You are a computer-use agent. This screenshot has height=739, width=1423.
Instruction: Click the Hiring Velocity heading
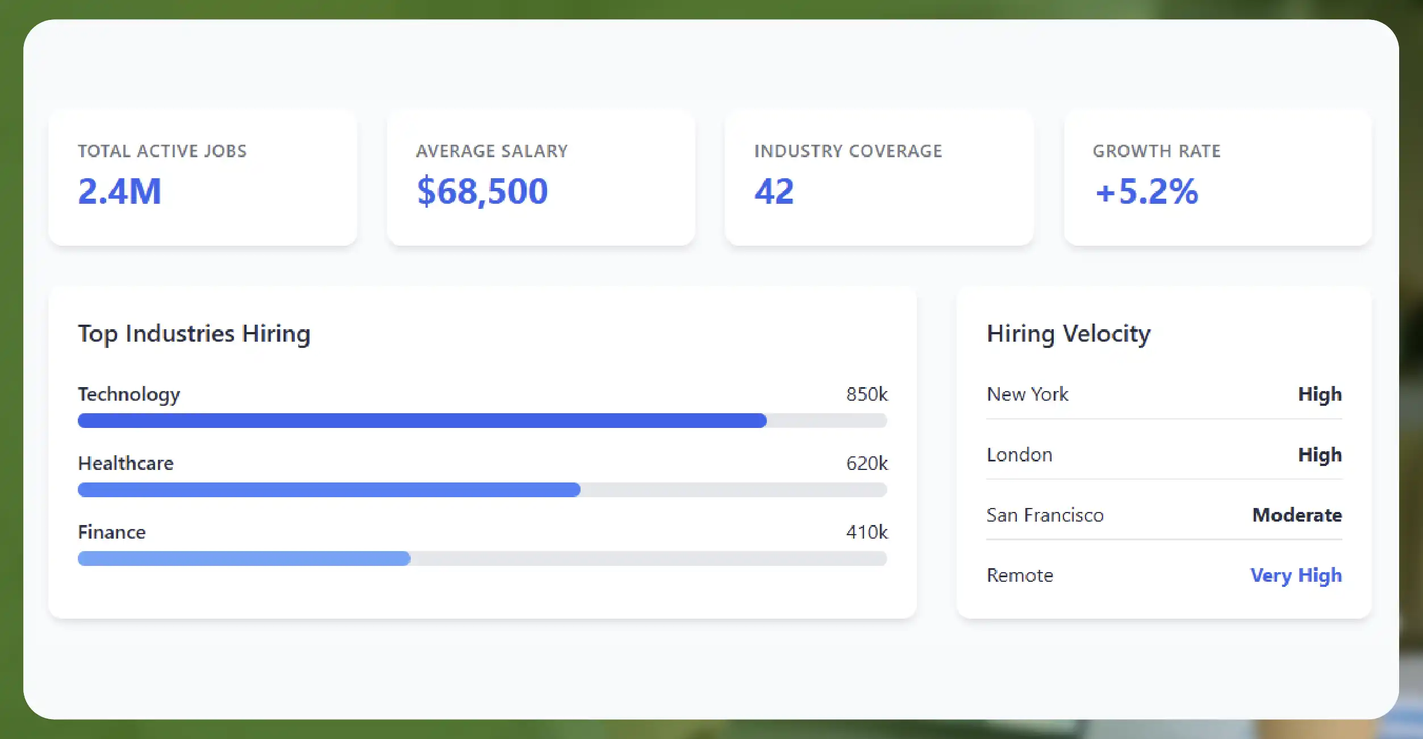coord(1069,334)
